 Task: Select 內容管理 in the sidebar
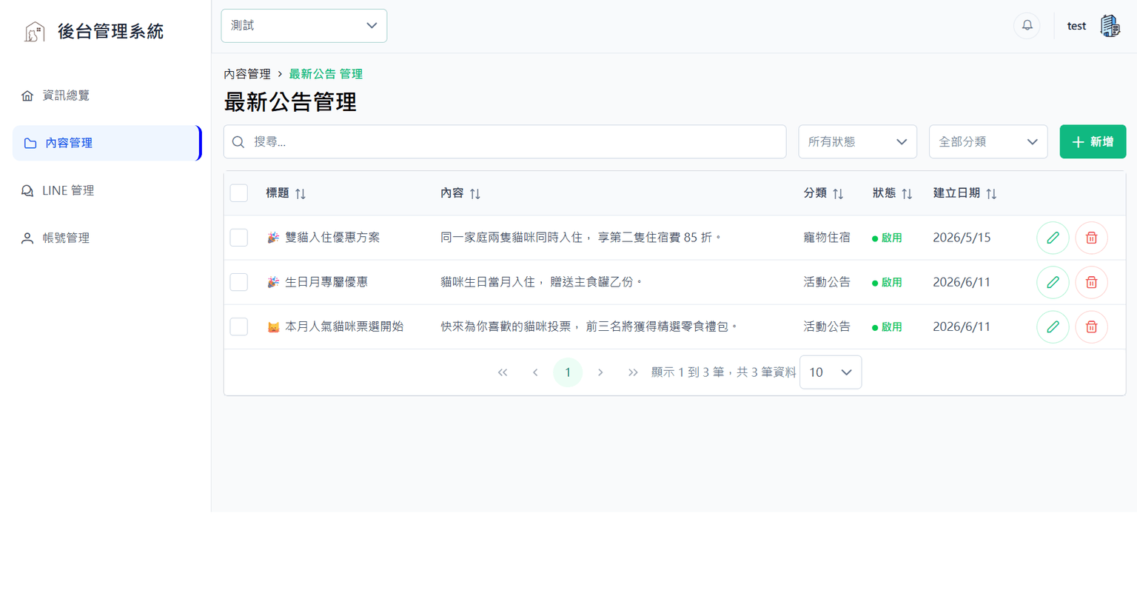click(107, 143)
